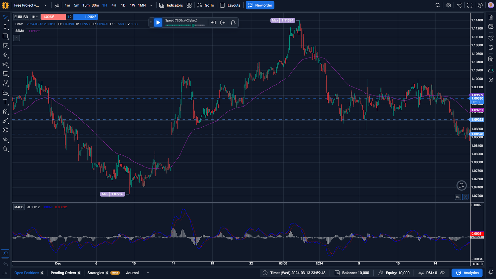Screen dimensions: 496x279
Task: Click the playback toolbar drag handle
Action: click(x=151, y=22)
